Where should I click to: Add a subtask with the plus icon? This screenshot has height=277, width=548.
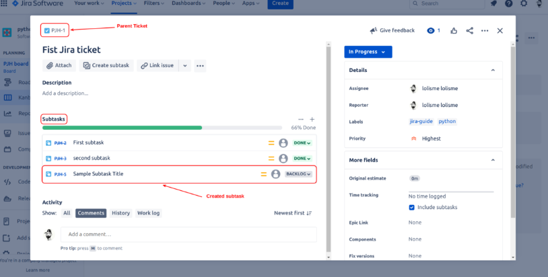(312, 119)
